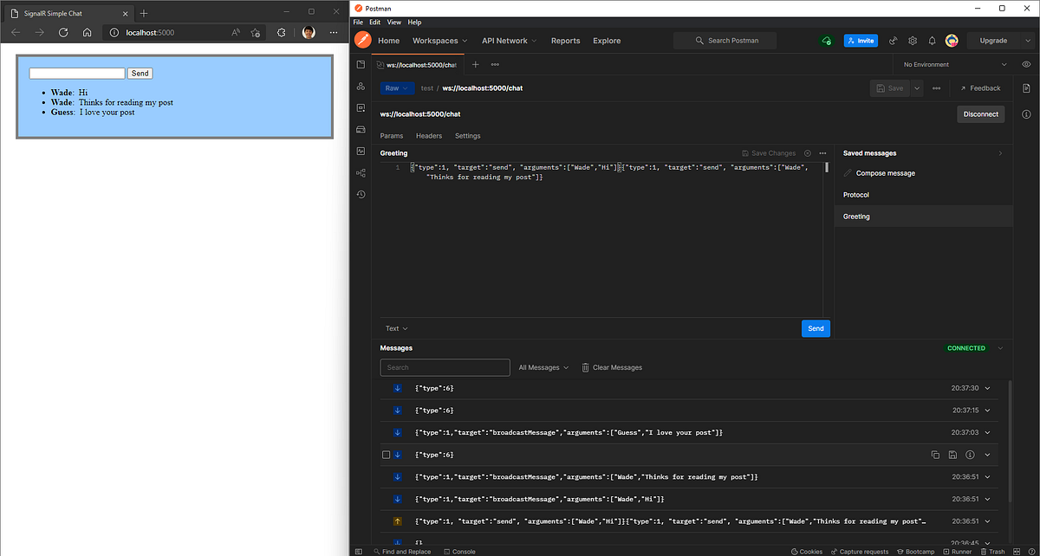Open the Environments sidebar icon in Postman
Image resolution: width=1040 pixels, height=556 pixels.
pos(361,108)
